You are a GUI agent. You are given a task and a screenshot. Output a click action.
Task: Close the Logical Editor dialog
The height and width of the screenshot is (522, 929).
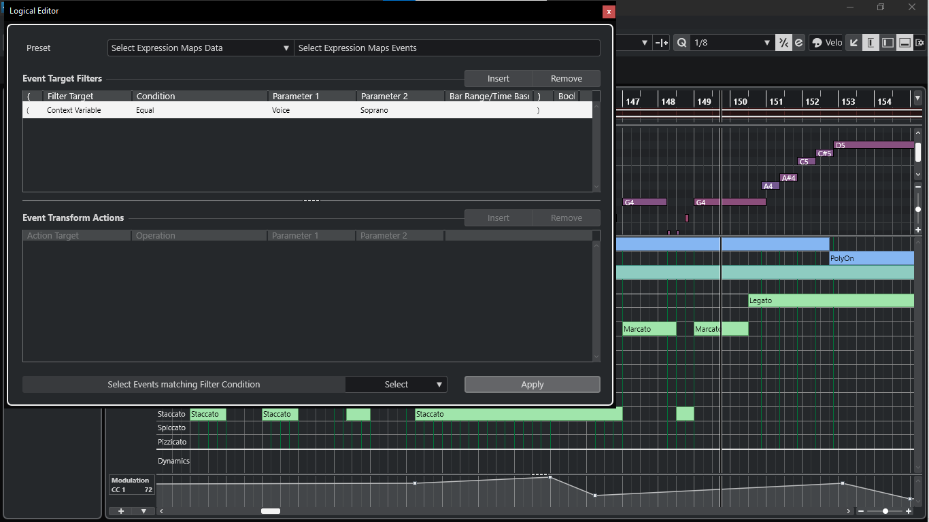pos(609,12)
